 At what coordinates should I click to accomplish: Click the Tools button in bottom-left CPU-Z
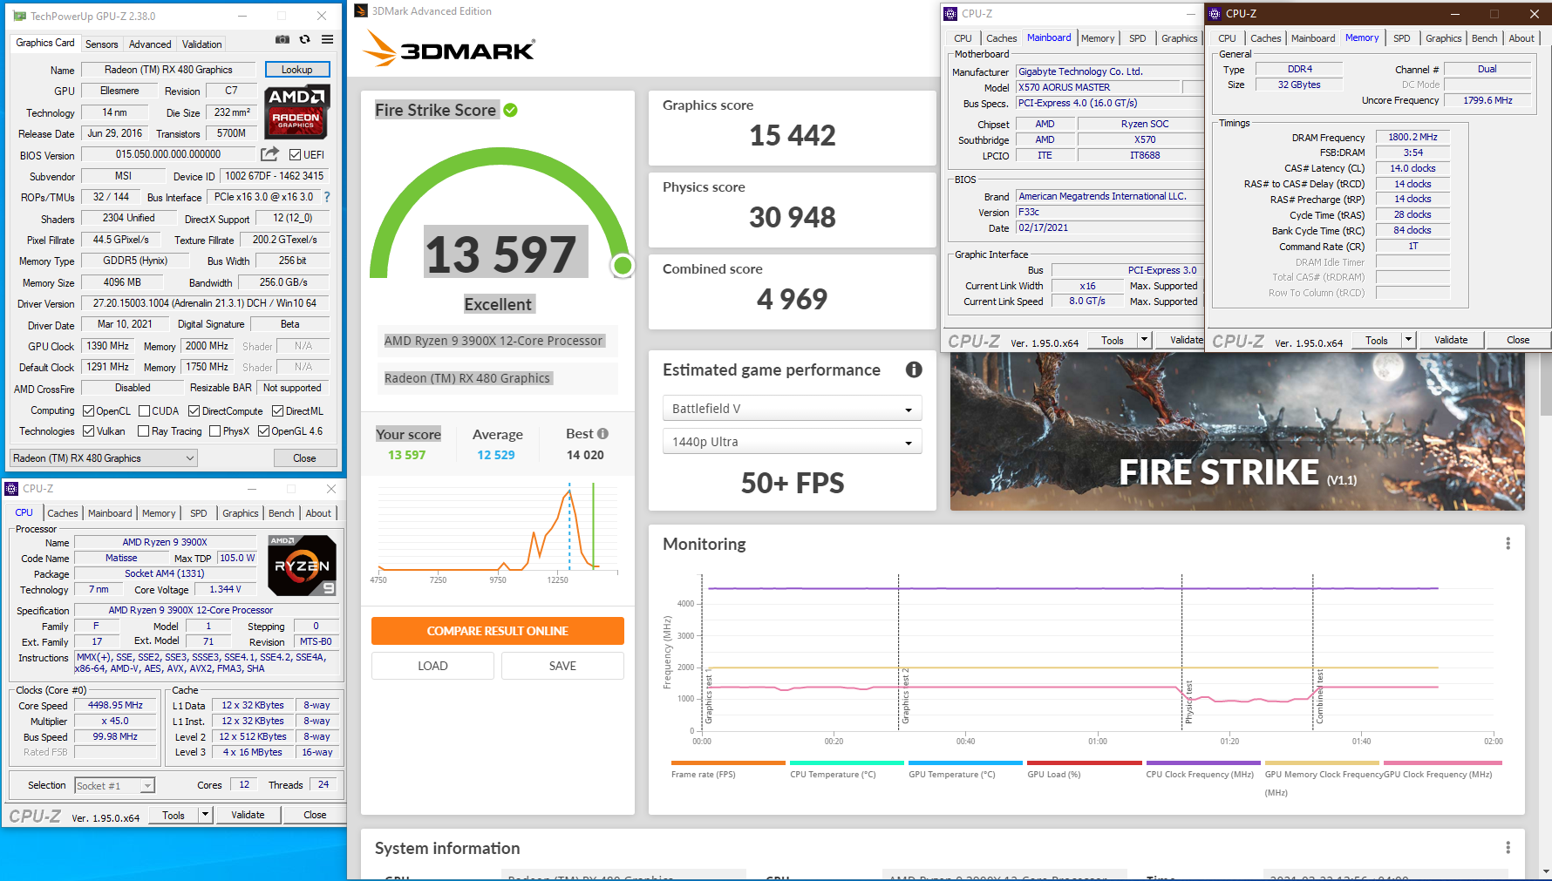click(174, 815)
